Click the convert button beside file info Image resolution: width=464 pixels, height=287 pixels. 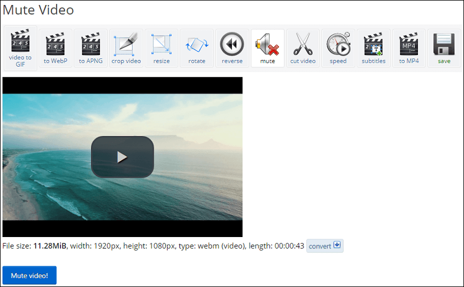325,246
